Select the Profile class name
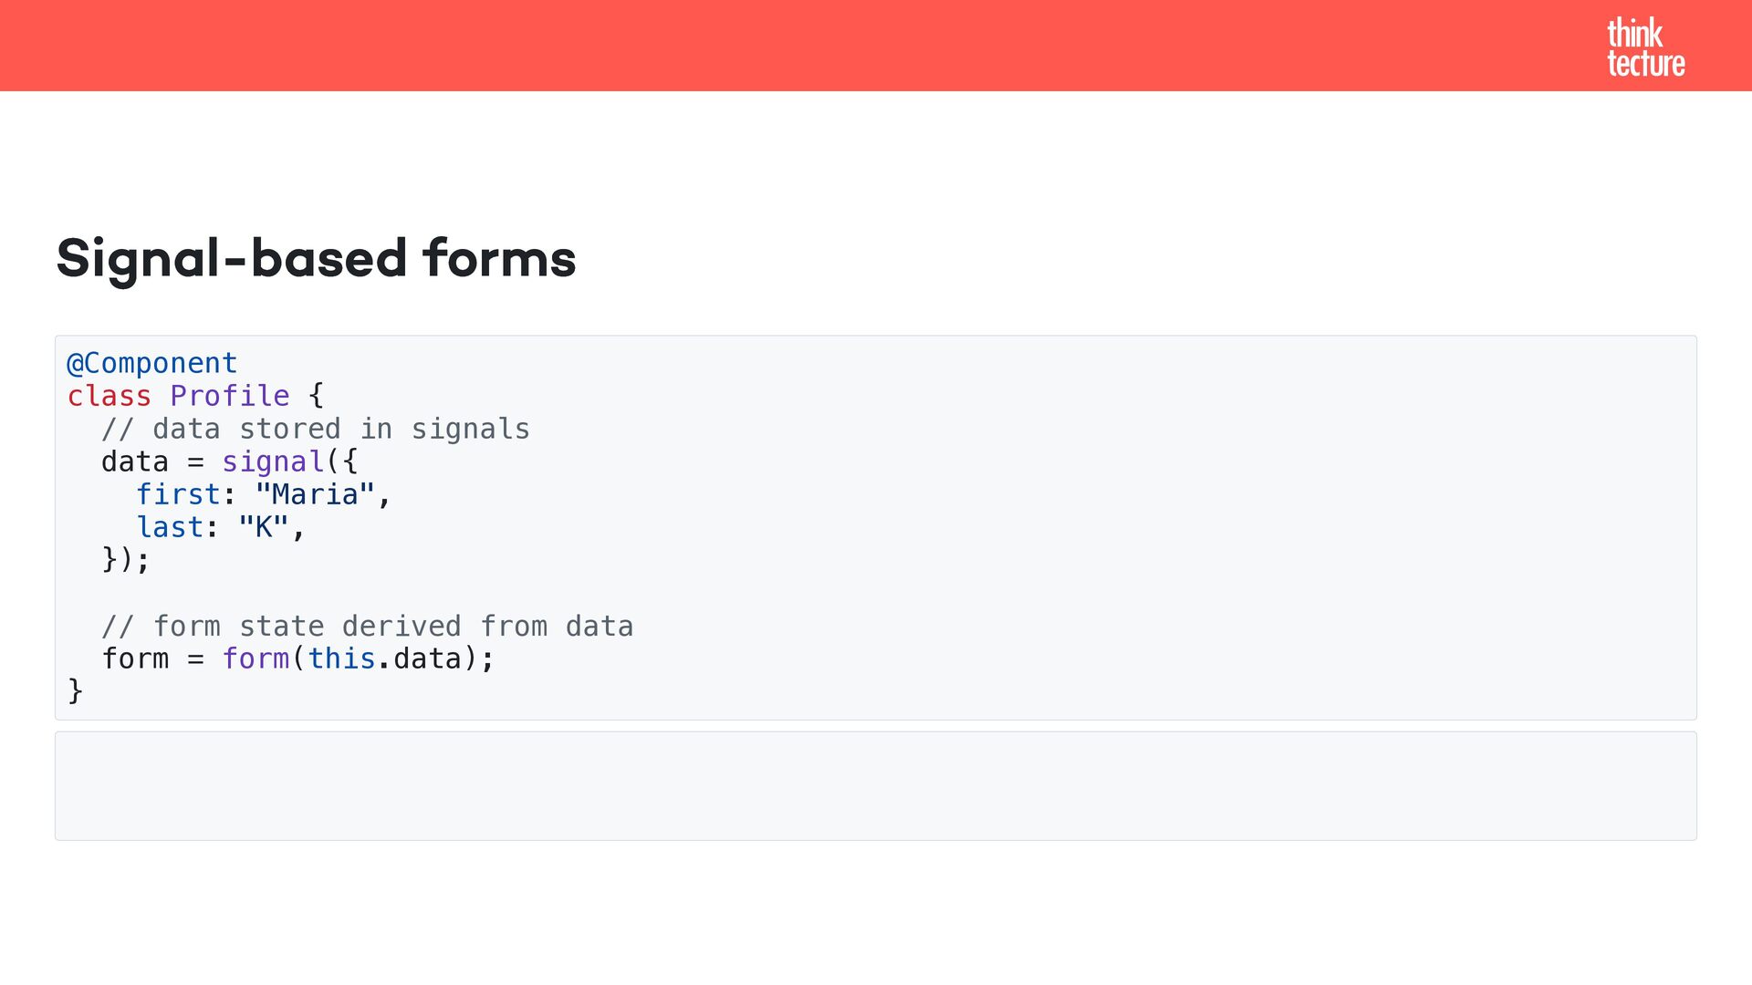 tap(229, 396)
